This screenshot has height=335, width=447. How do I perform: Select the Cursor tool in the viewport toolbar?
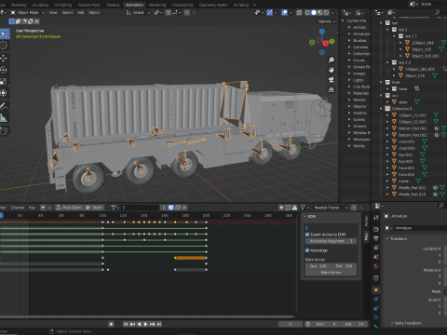(4, 46)
